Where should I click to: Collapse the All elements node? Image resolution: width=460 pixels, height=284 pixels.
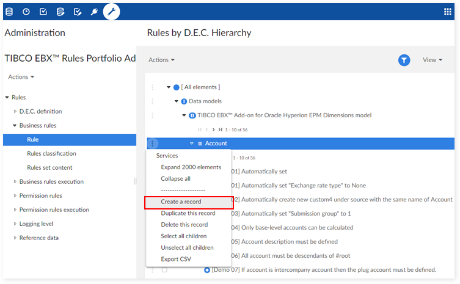169,87
